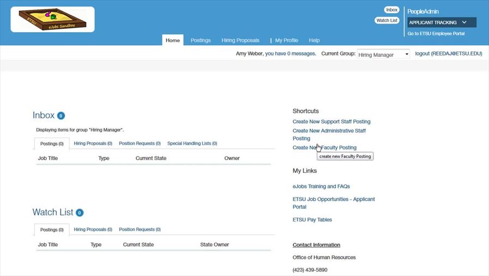Open the Hiring Proposals navigation menu
Image resolution: width=489 pixels, height=276 pixels.
coord(240,40)
